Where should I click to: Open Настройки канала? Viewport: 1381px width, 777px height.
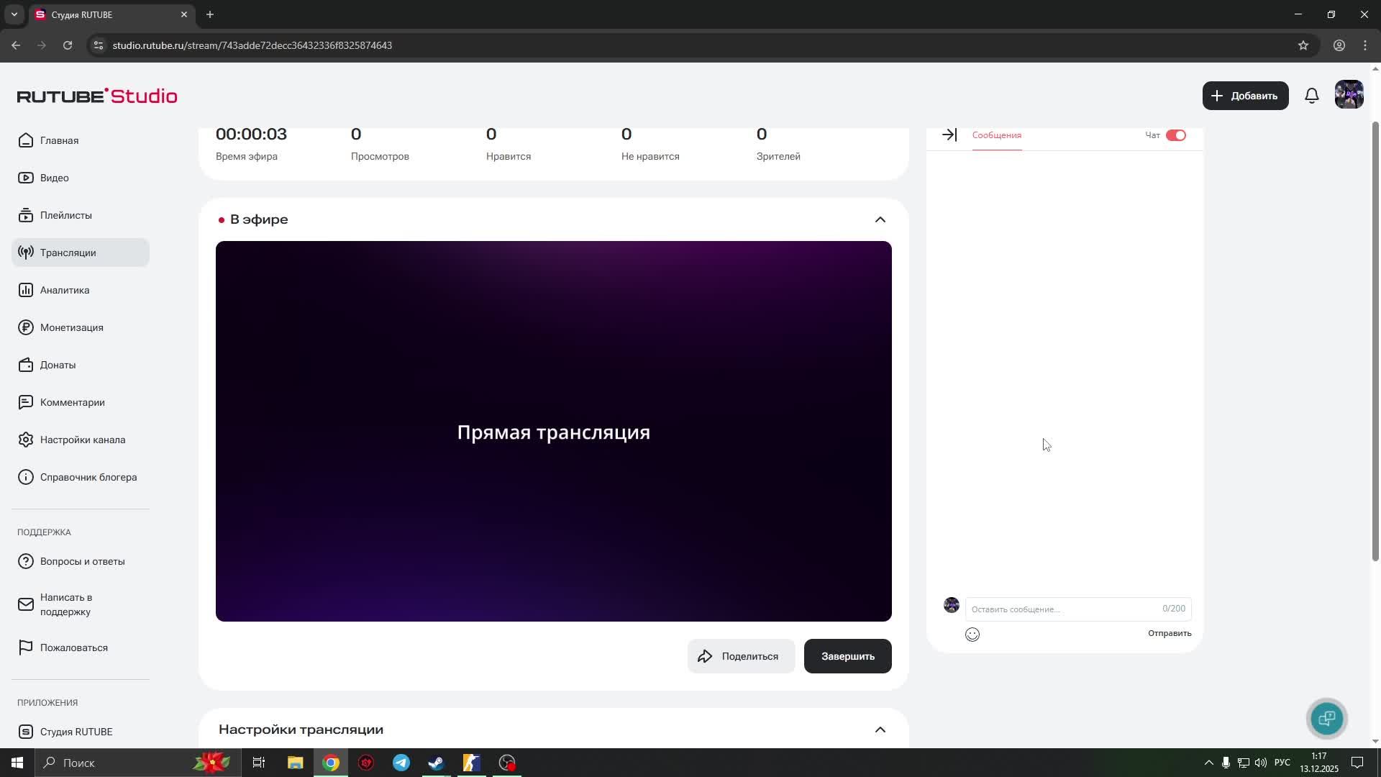click(83, 440)
